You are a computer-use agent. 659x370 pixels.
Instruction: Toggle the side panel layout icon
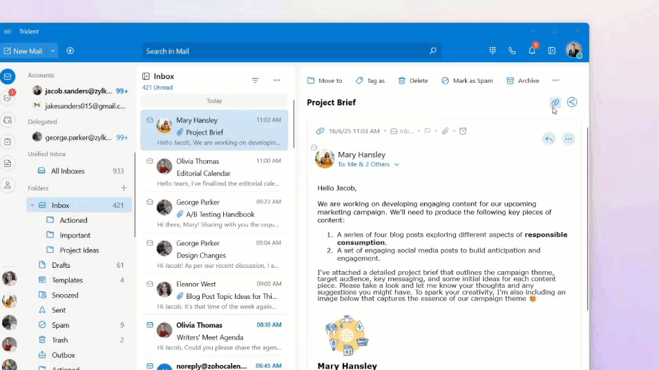552,51
